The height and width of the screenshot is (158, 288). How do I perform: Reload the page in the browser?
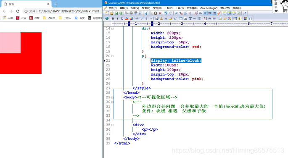[18, 11]
